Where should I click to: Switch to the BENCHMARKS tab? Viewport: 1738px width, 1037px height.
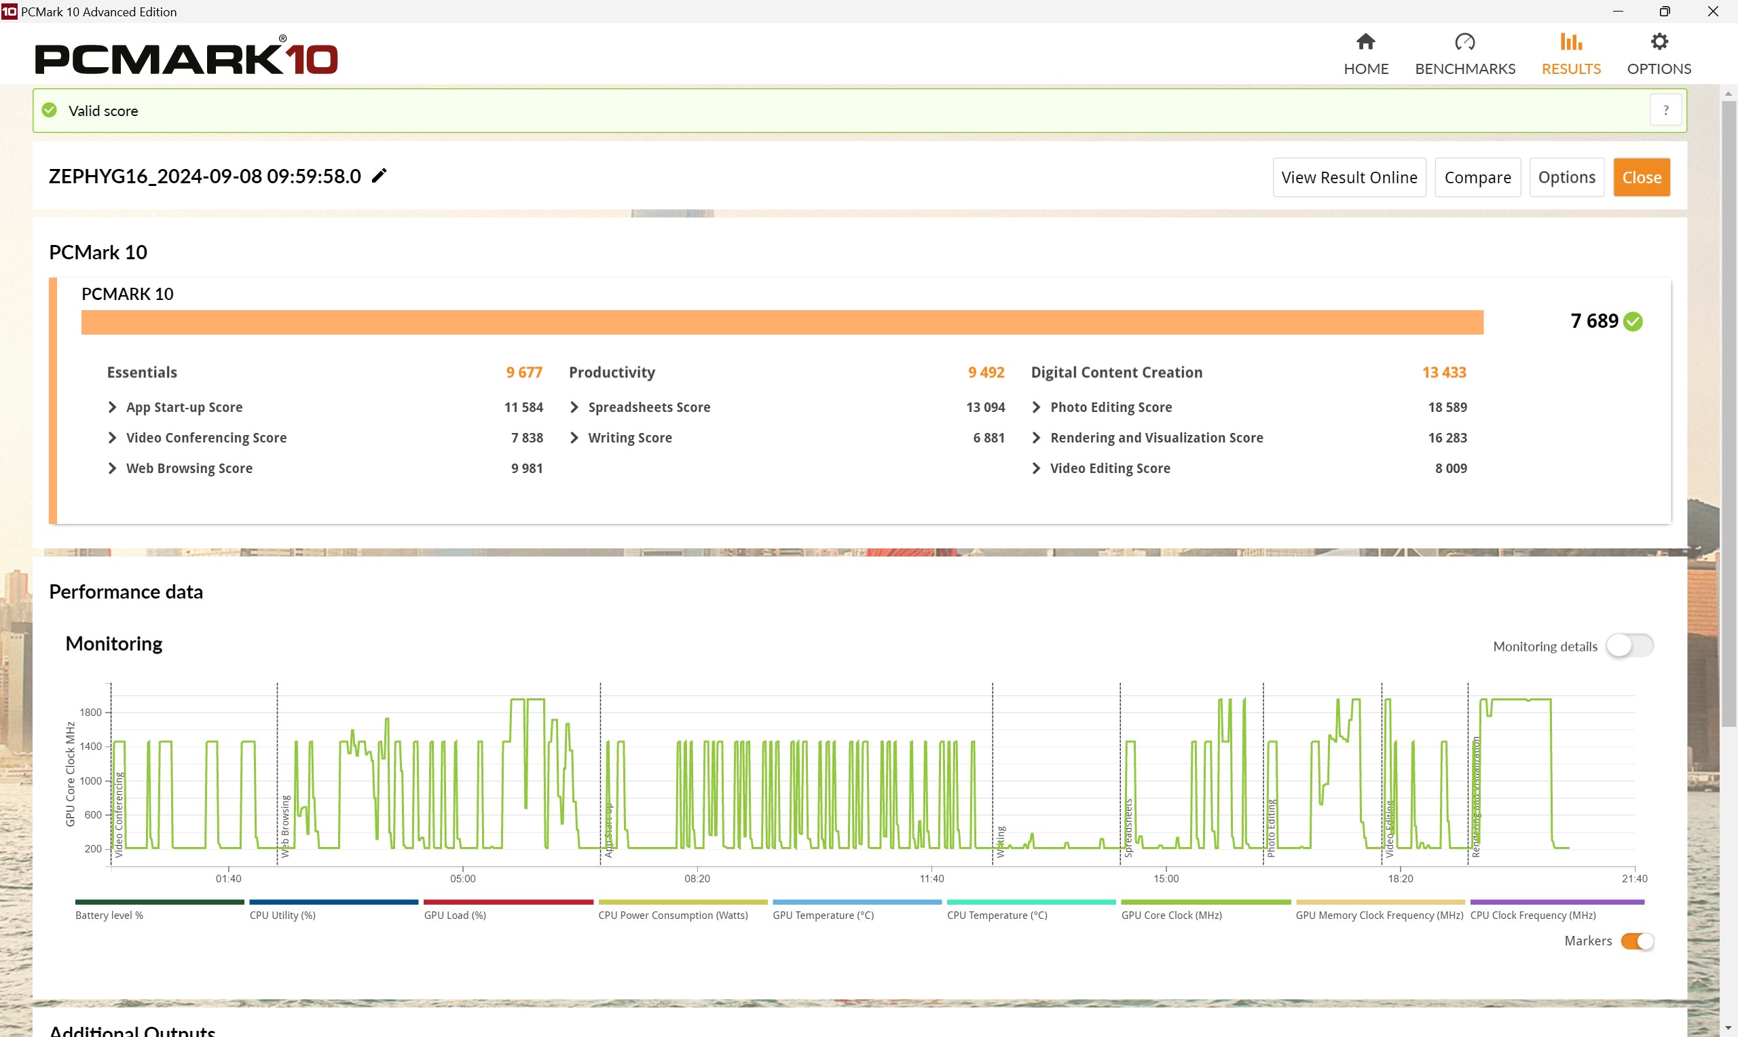1465,54
